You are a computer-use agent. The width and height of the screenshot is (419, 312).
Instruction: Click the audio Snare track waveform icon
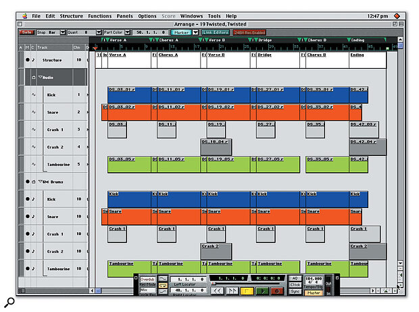point(34,112)
